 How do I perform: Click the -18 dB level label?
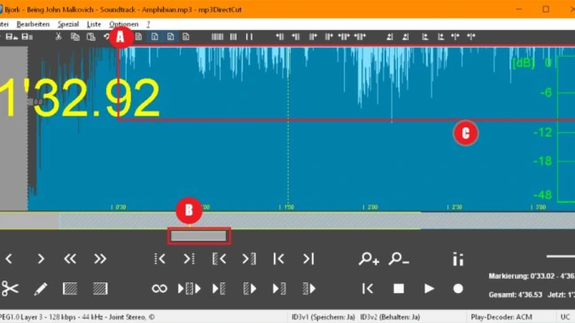click(543, 161)
